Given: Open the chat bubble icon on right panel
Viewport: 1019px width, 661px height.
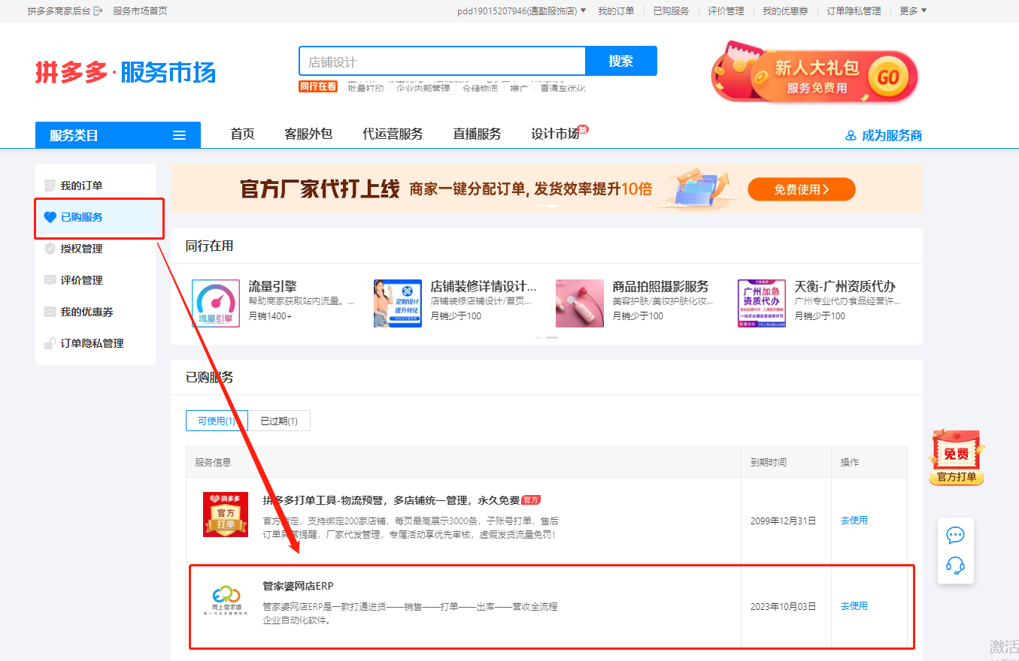Looking at the screenshot, I should pos(955,536).
